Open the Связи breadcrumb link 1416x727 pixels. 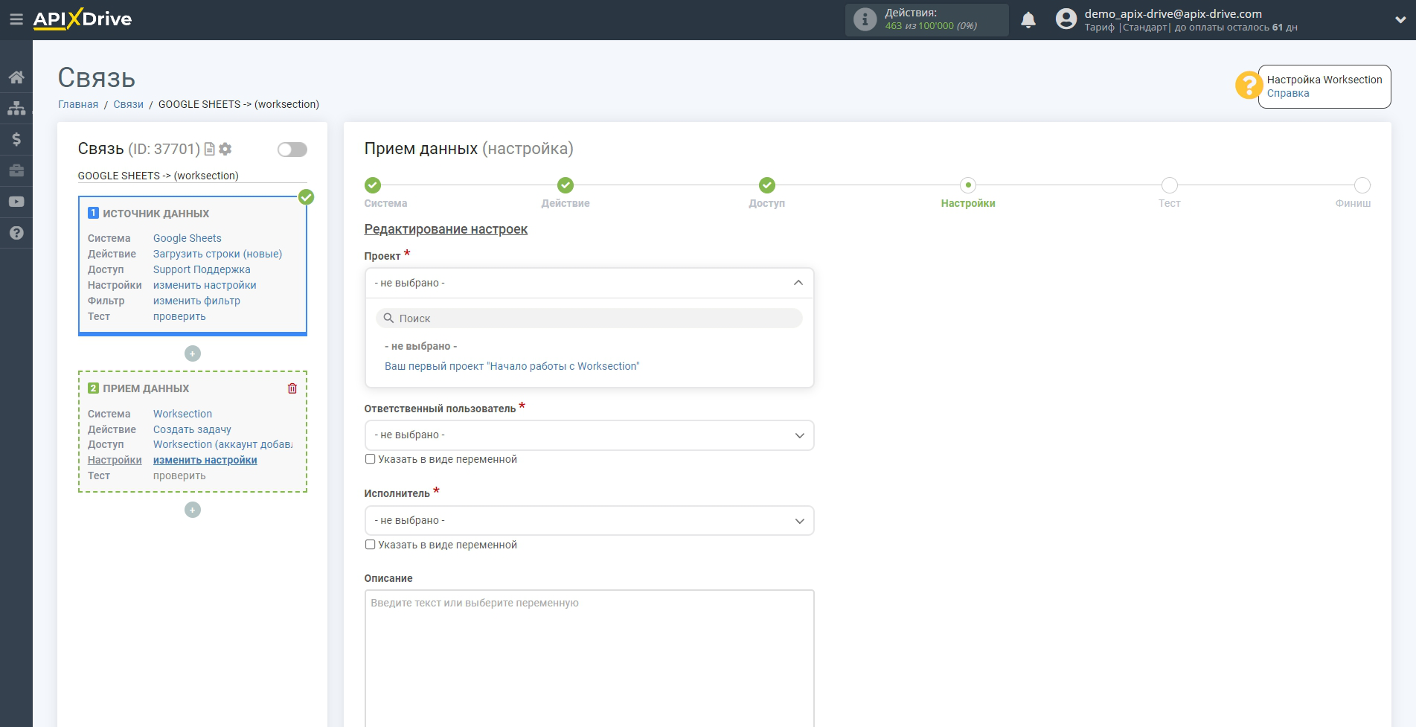pyautogui.click(x=129, y=104)
